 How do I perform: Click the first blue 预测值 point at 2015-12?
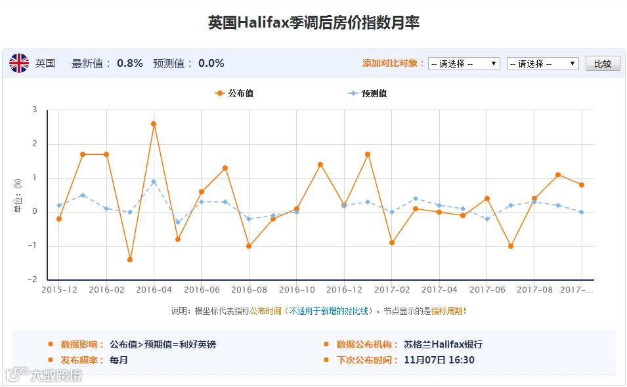[x=59, y=205]
